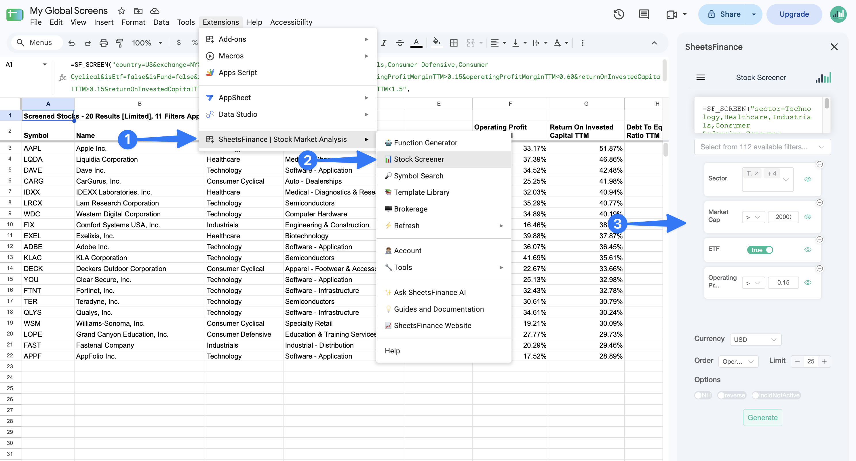Open the comments icon
This screenshot has height=461, width=856.
click(644, 14)
